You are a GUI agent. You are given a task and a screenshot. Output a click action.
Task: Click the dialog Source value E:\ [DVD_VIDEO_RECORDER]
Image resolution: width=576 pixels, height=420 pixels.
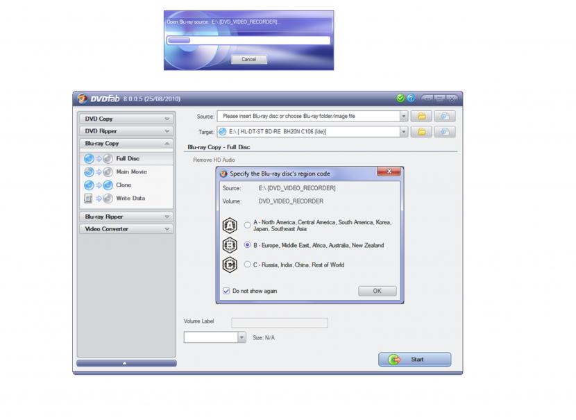click(297, 188)
